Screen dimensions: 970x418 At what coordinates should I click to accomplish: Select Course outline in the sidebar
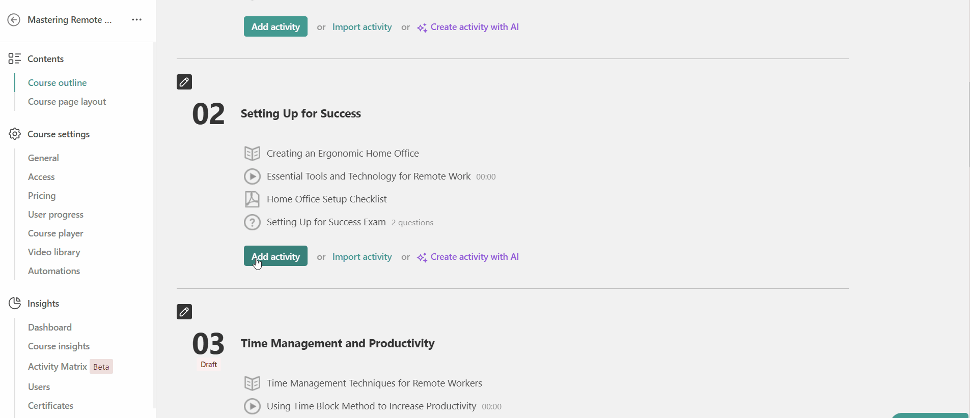click(57, 82)
